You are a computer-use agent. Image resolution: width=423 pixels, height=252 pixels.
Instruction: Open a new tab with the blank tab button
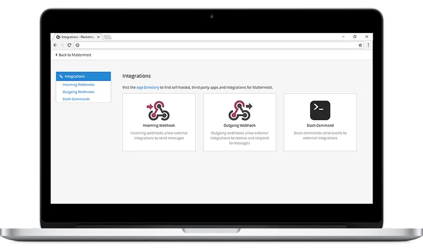pyautogui.click(x=108, y=37)
